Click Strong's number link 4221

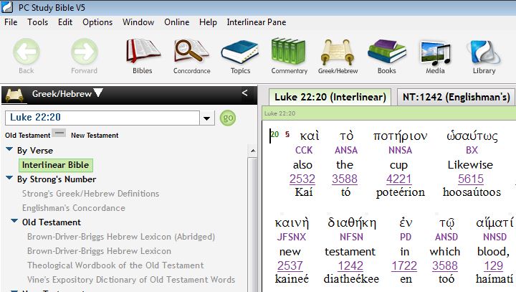pyautogui.click(x=399, y=179)
